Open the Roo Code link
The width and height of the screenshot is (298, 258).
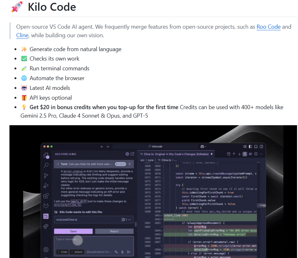click(x=268, y=27)
